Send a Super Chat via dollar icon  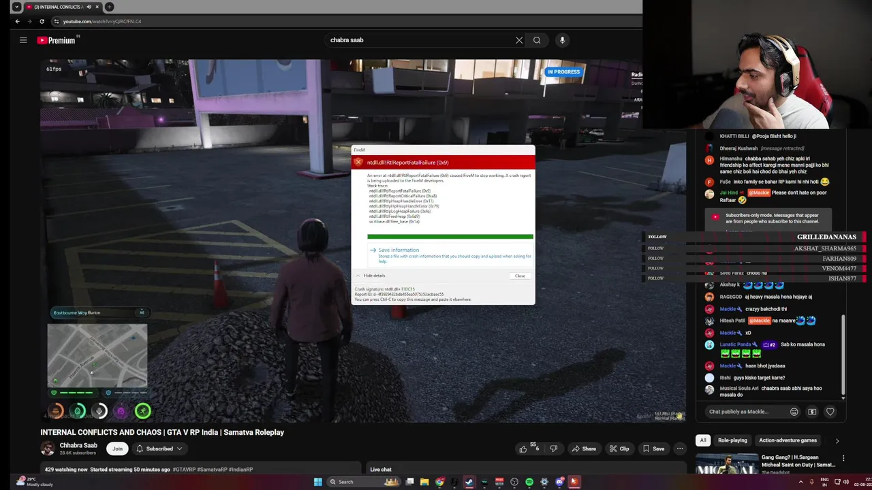(812, 412)
